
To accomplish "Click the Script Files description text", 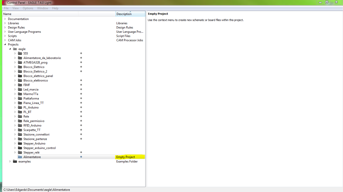I will point(123,36).
